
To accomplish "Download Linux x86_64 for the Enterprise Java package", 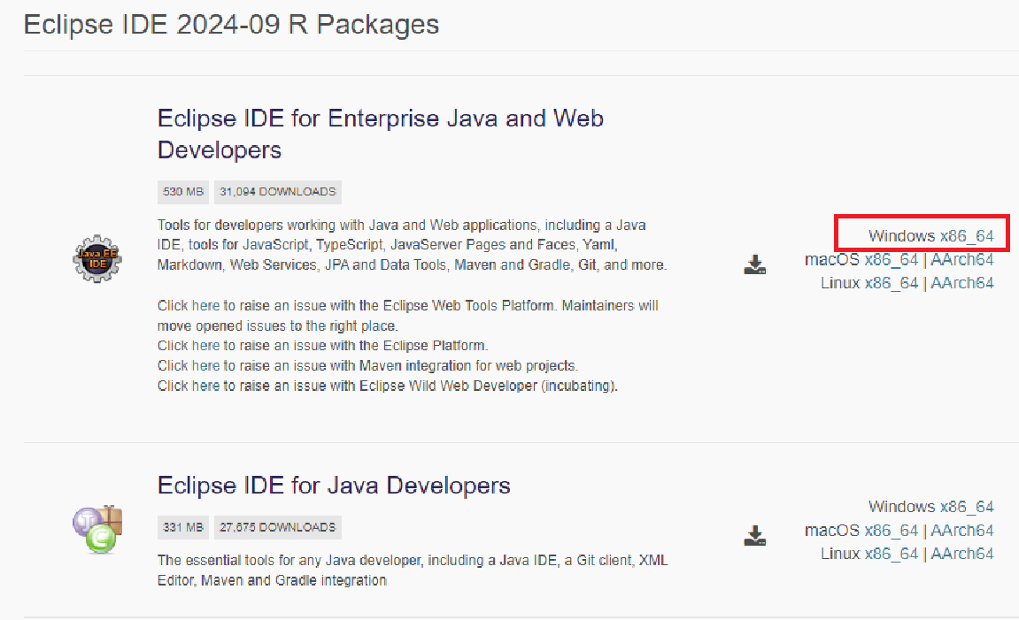I will pyautogui.click(x=891, y=283).
